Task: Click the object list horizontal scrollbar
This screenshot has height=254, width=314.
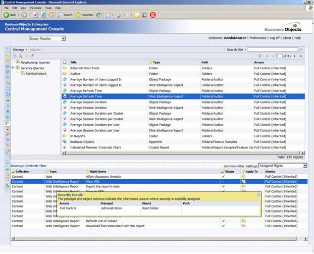Action: pos(183,153)
